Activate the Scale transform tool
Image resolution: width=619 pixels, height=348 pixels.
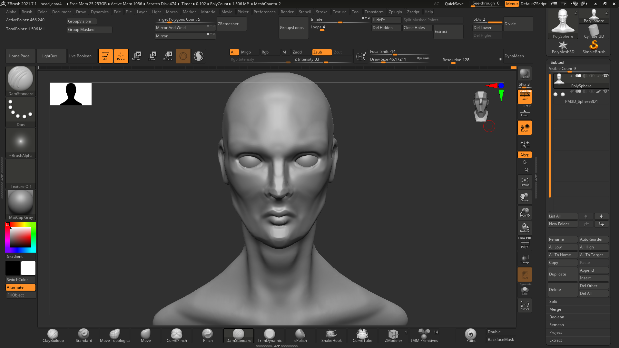(x=152, y=56)
